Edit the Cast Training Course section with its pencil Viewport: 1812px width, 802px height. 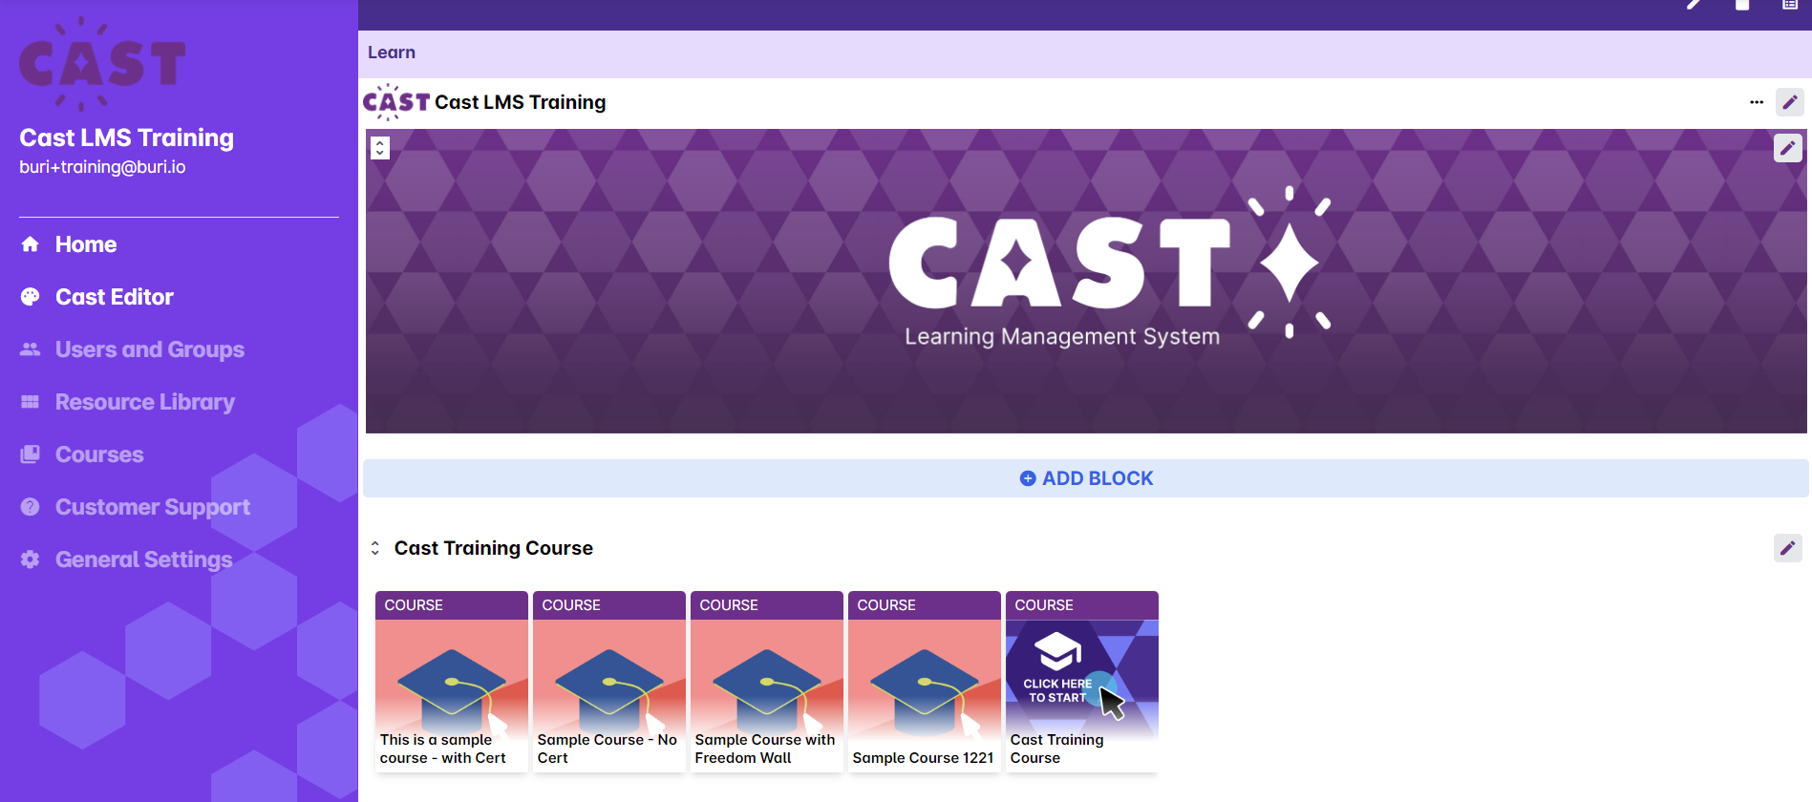(x=1788, y=548)
